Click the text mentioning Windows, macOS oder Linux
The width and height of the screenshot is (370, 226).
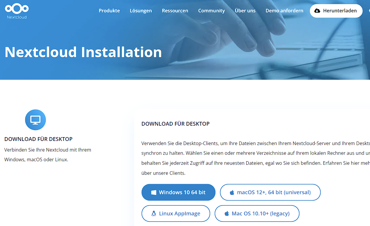36,160
